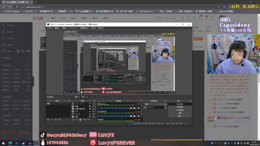Image resolution: width=260 pixels, height=146 pixels.
Task: Reload the Douyu page
Action: pyautogui.click(x=10, y=7)
